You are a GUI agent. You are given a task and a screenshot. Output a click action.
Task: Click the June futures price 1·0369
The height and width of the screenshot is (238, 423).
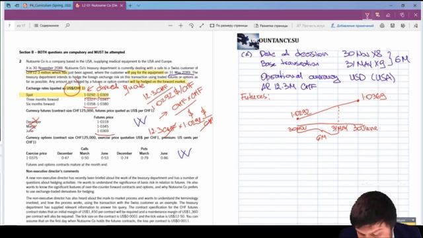pos(103,131)
